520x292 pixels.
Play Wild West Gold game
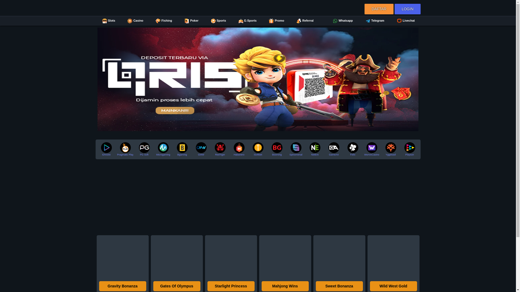pyautogui.click(x=393, y=286)
